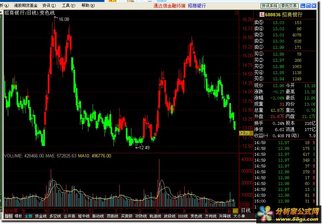This screenshot has width=322, height=224.
Task: Switch to the 多空线 indicator
Action: tap(55, 216)
